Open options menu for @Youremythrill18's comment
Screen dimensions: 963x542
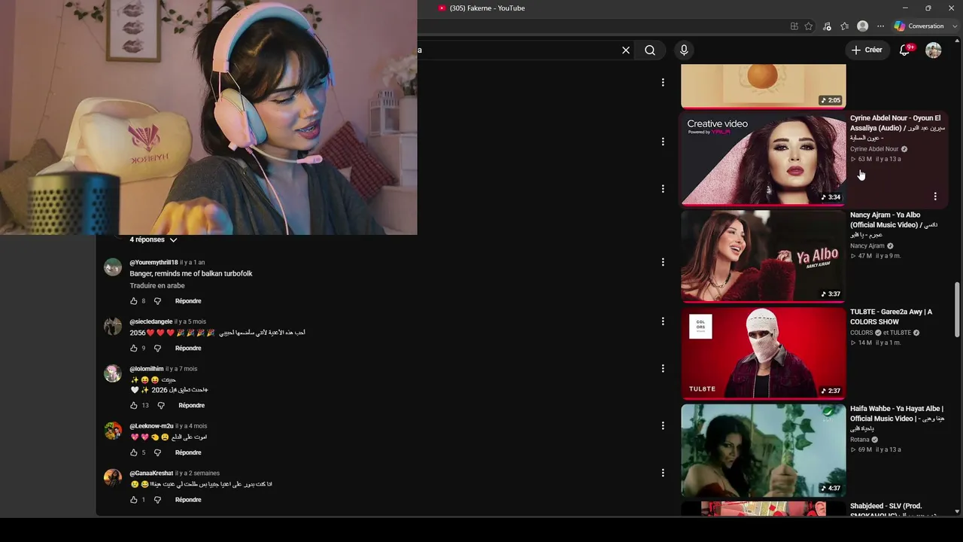663,262
